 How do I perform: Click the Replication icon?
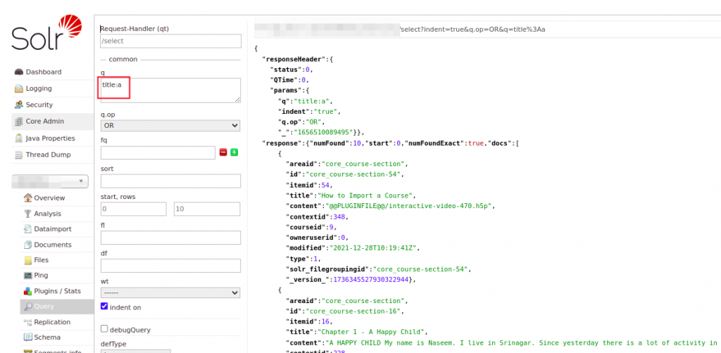pos(27,322)
